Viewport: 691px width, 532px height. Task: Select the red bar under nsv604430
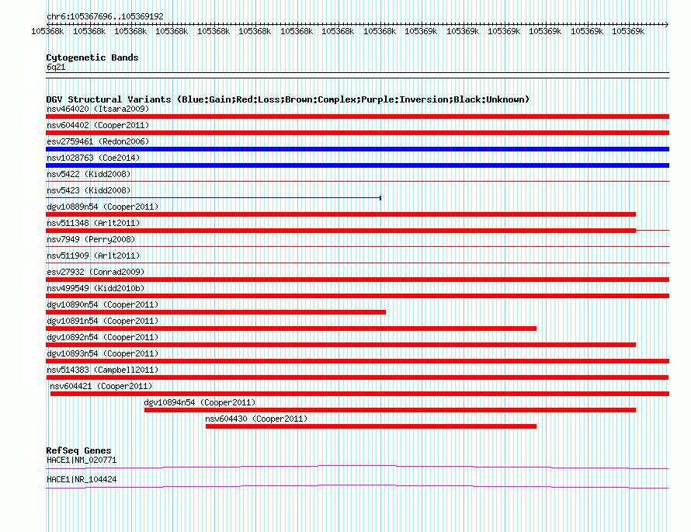click(371, 426)
